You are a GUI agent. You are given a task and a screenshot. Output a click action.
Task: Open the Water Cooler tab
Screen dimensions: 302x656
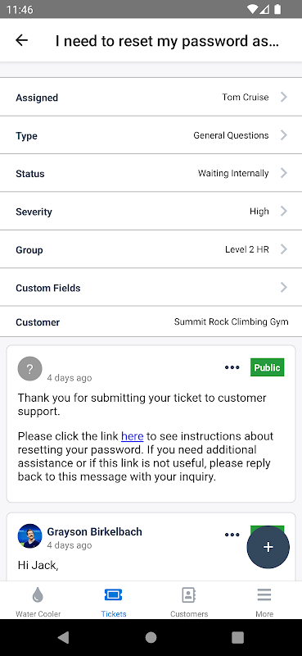pyautogui.click(x=38, y=601)
